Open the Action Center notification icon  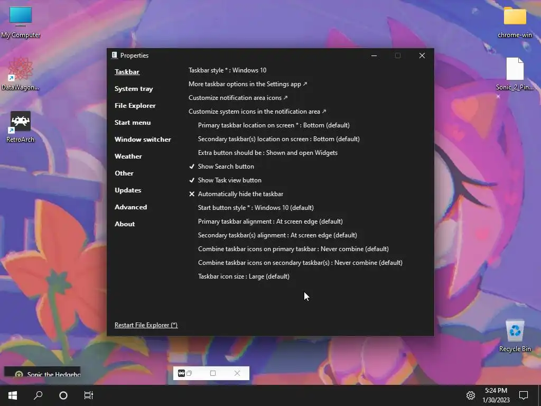tap(524, 395)
